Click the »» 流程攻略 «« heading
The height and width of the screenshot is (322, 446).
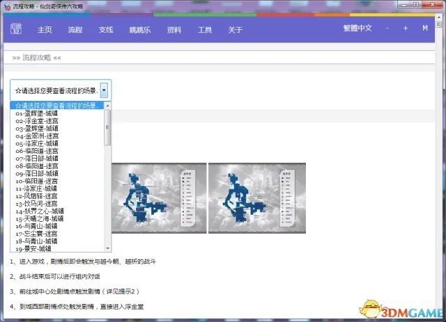click(37, 58)
